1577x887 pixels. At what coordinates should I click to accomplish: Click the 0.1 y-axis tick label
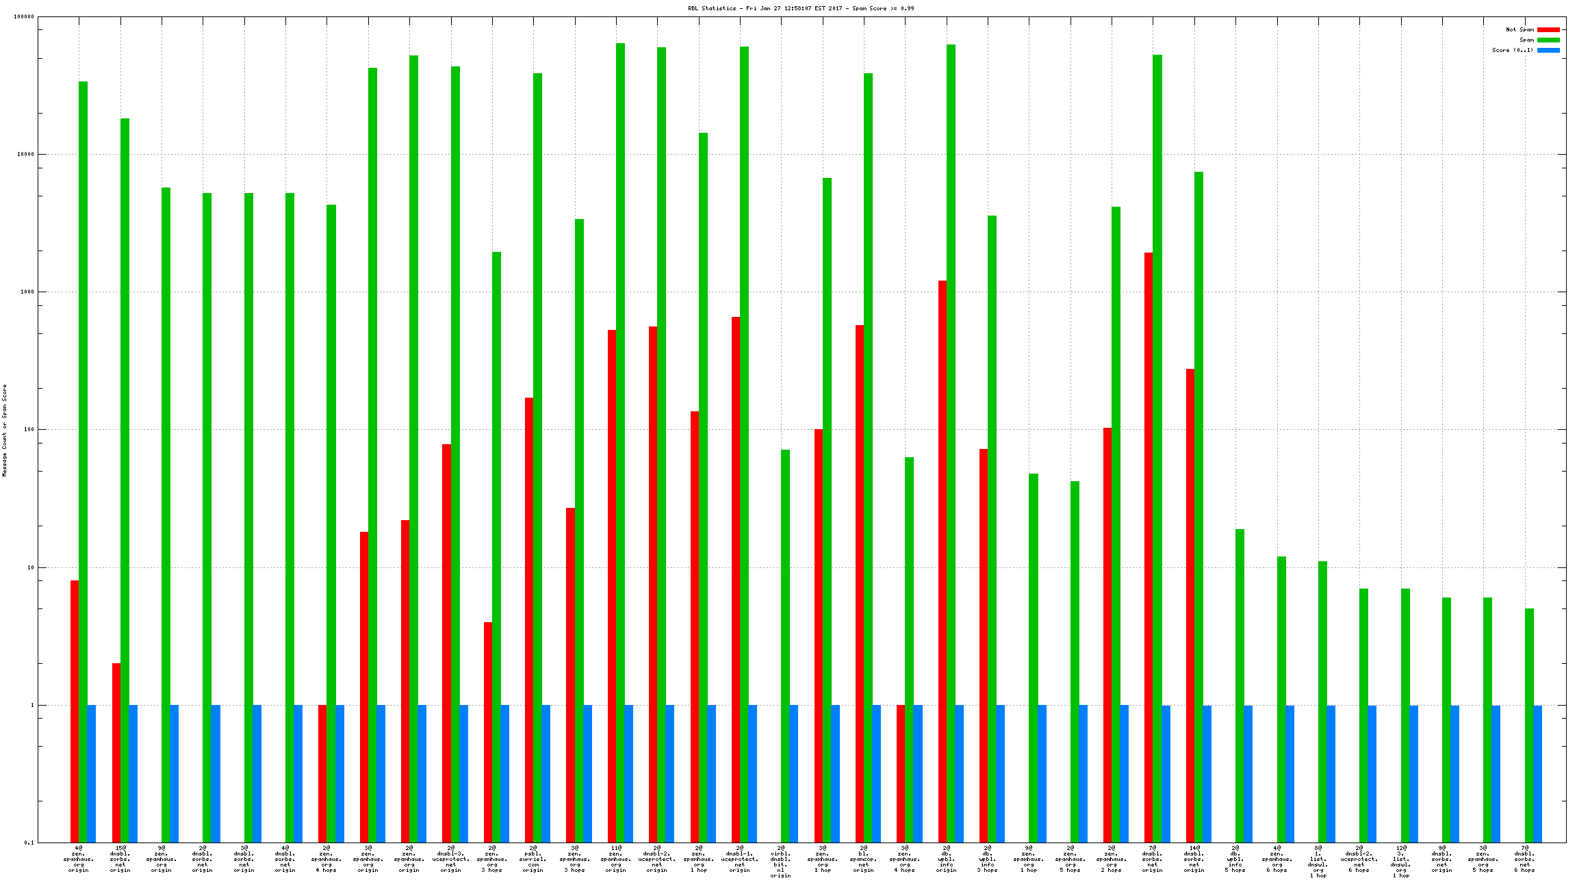tap(29, 843)
